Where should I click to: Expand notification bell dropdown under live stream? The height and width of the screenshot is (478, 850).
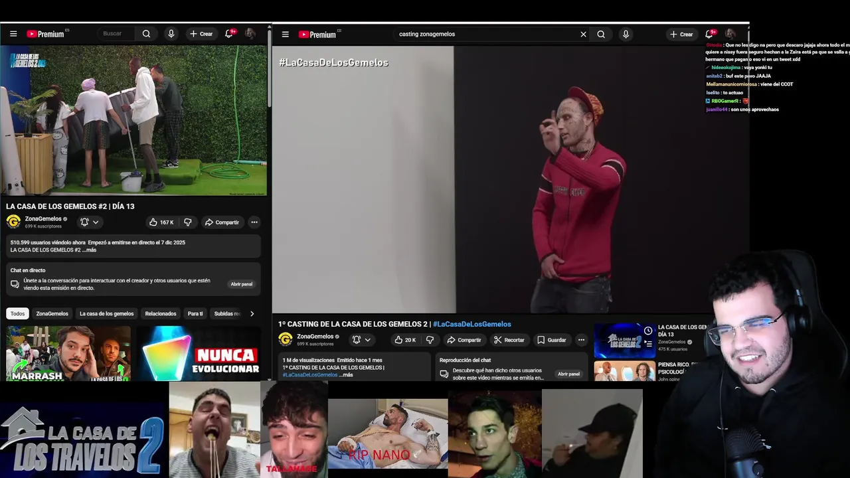tap(90, 222)
